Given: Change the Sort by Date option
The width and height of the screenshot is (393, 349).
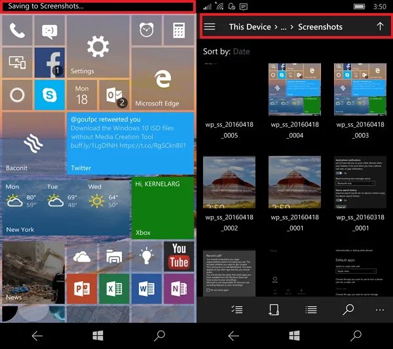Looking at the screenshot, I should (241, 52).
